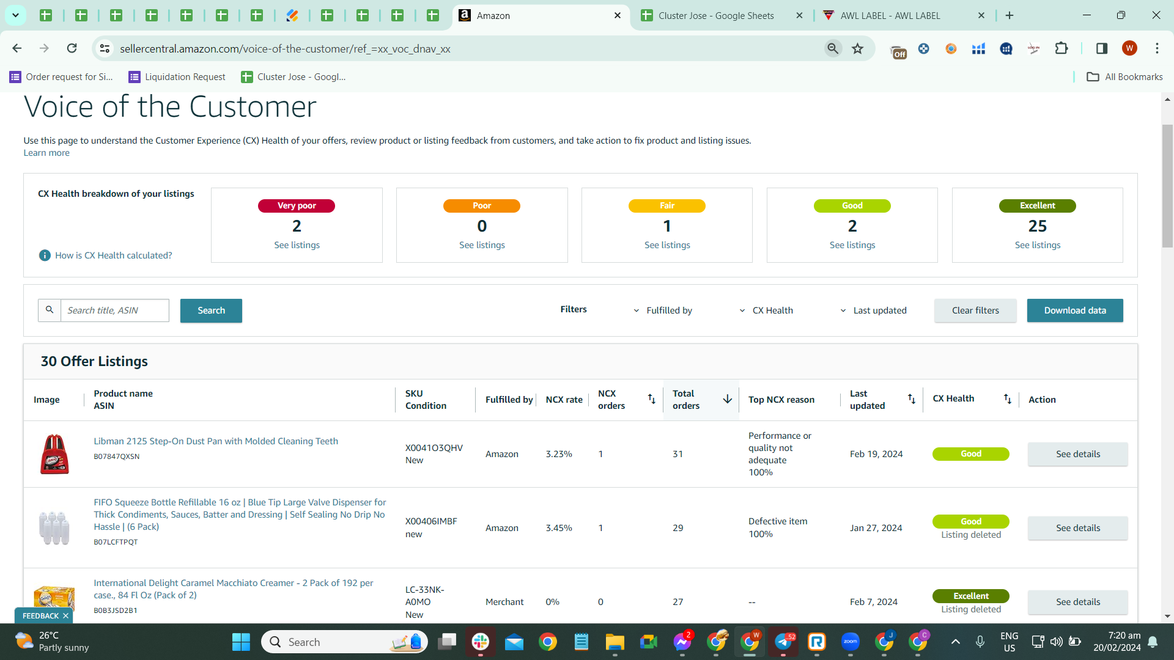
Task: View site information icon in address bar
Action: 105,48
